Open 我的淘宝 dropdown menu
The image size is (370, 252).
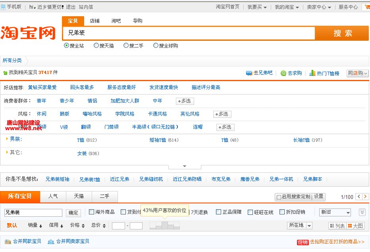287,7
